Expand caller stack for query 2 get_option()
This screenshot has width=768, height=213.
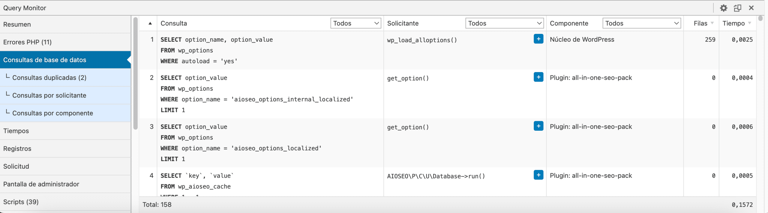[538, 77]
